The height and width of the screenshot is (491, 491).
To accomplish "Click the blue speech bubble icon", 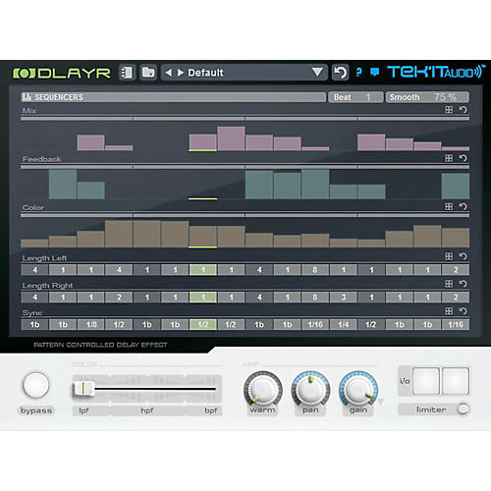I will pos(374,72).
